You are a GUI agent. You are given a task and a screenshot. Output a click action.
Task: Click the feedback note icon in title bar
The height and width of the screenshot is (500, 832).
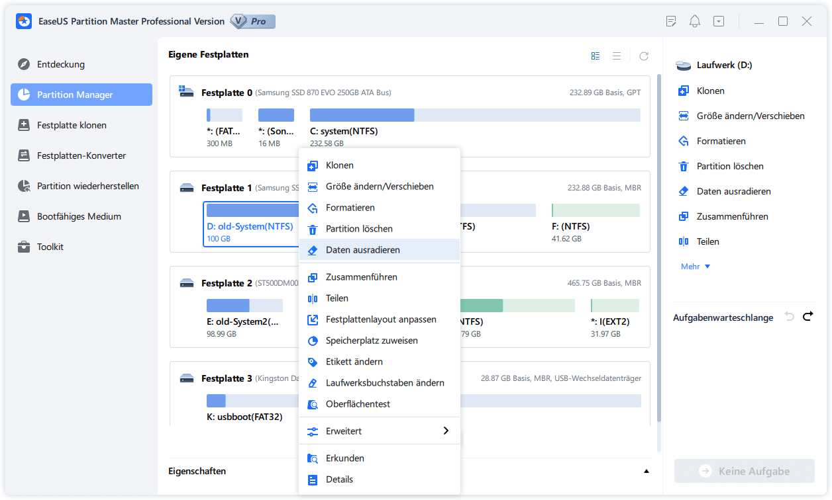tap(671, 21)
